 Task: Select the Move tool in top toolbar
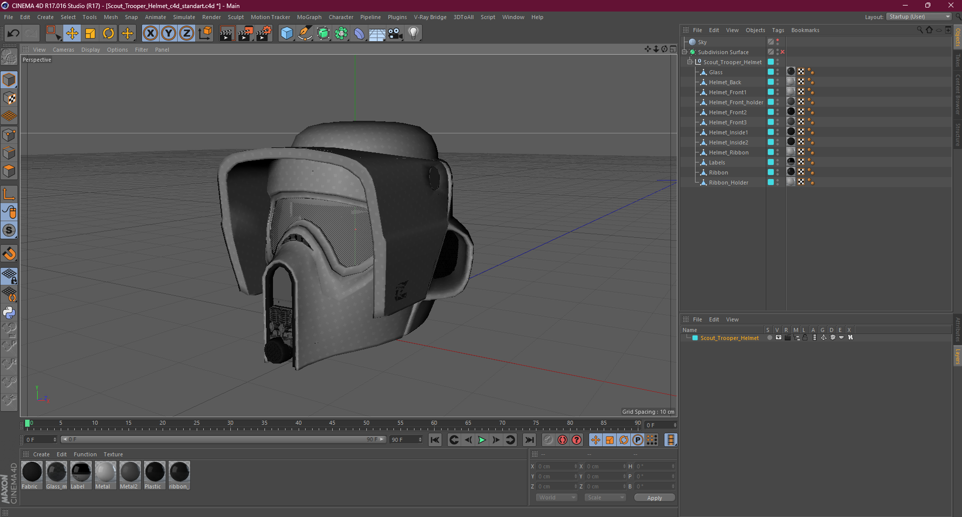coord(72,34)
